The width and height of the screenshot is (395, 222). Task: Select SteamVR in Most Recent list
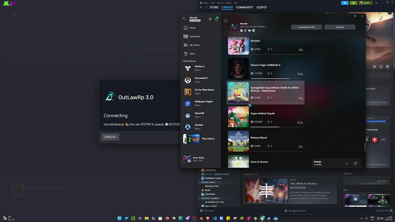[x=201, y=115]
